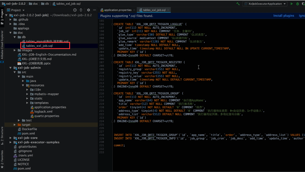Click the Build project hammer icon

tap(238, 4)
